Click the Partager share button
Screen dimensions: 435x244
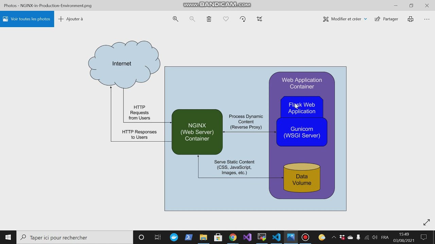coord(386,19)
